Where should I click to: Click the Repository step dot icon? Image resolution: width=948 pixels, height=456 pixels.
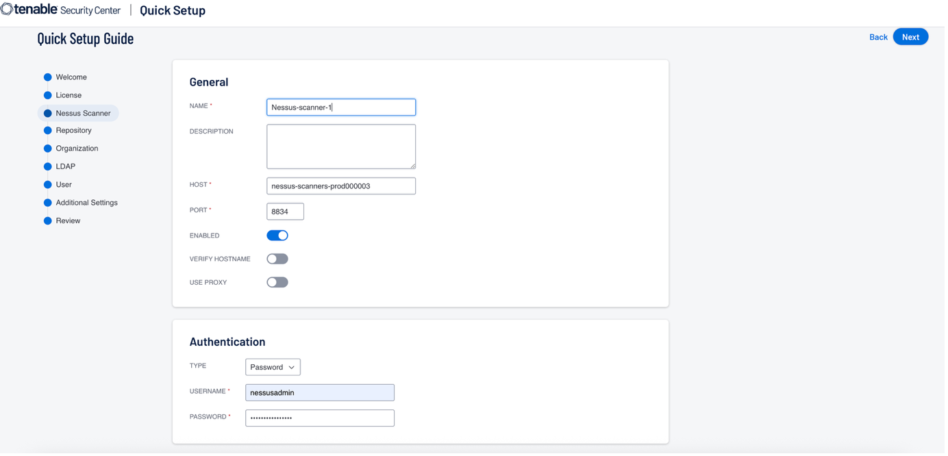click(x=48, y=130)
